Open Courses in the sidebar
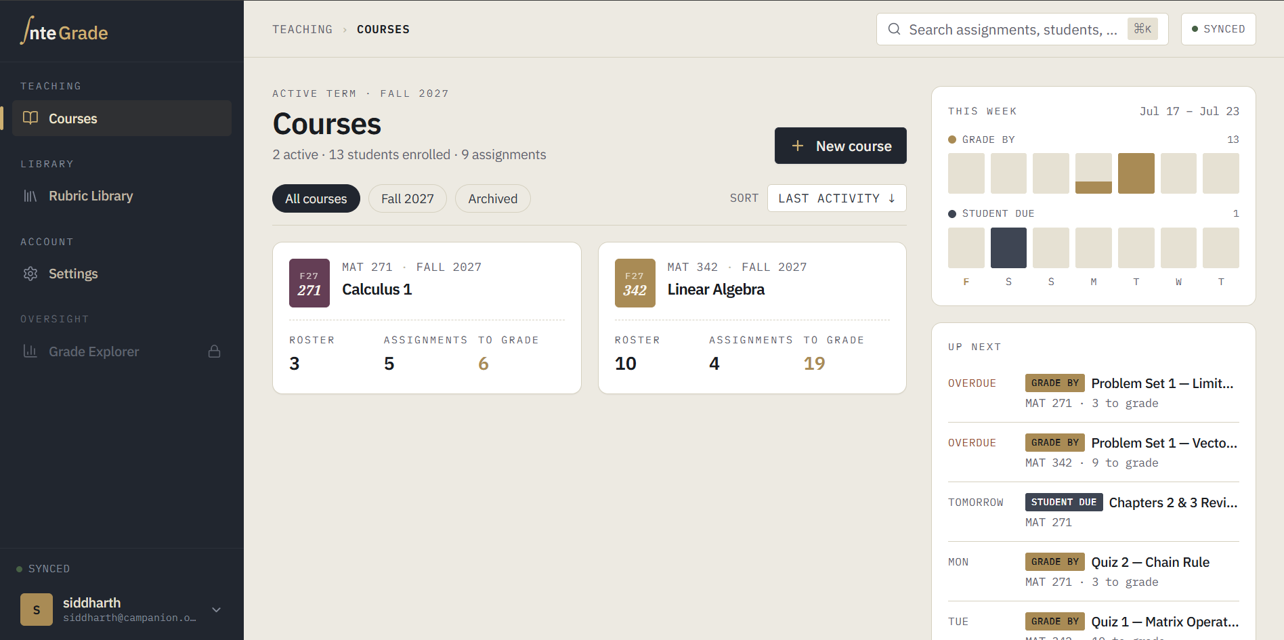 (x=122, y=119)
